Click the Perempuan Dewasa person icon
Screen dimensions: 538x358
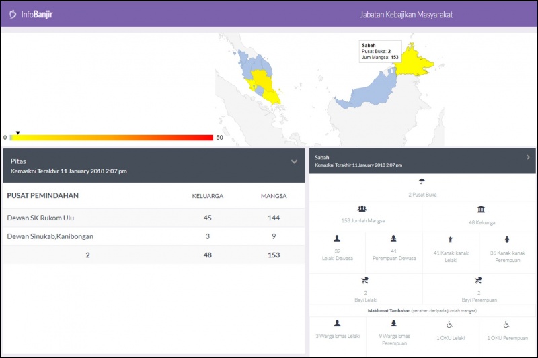(x=393, y=238)
